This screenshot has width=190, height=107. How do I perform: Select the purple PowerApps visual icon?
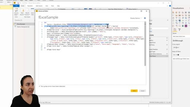186,26
